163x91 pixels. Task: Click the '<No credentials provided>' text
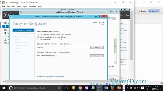tap(46, 56)
